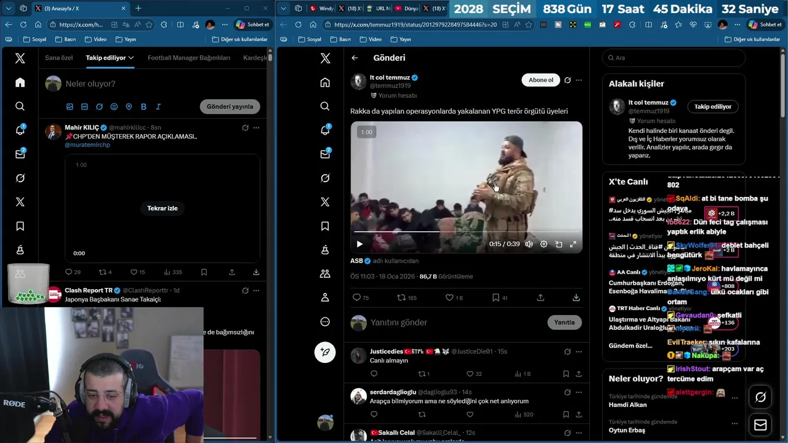Like the lt col temmuz post with 1 B likes
Viewport: 788px width, 443px height.
tap(454, 298)
